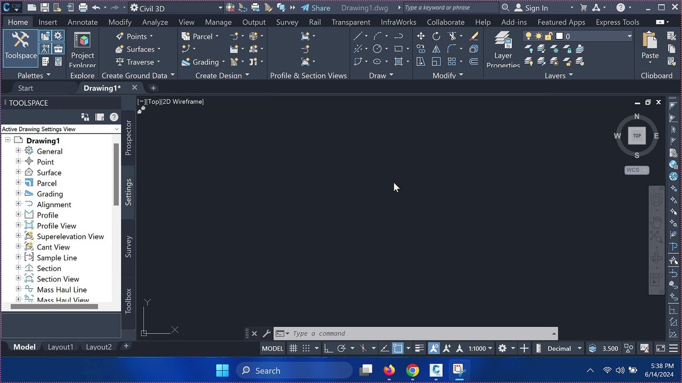Screen dimensions: 682x383
Task: Choose the Mirror tool in Modify panel
Action: (436, 49)
